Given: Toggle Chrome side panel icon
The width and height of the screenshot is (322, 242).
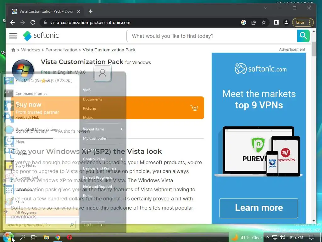Looking at the screenshot, I should click(x=276, y=22).
